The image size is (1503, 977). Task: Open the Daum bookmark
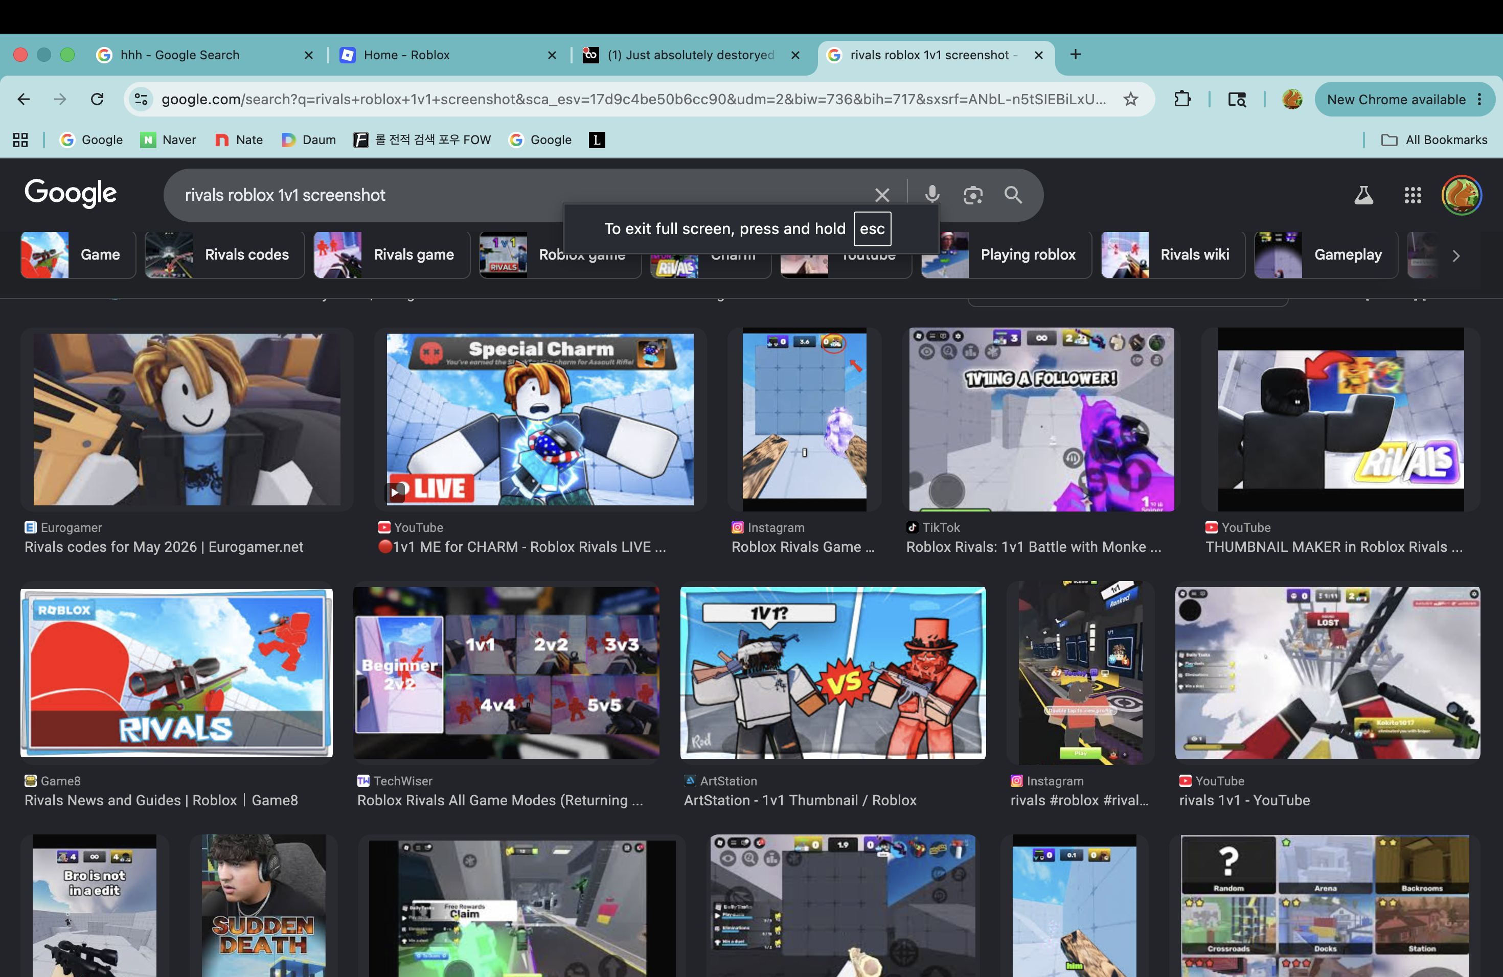[x=309, y=139]
